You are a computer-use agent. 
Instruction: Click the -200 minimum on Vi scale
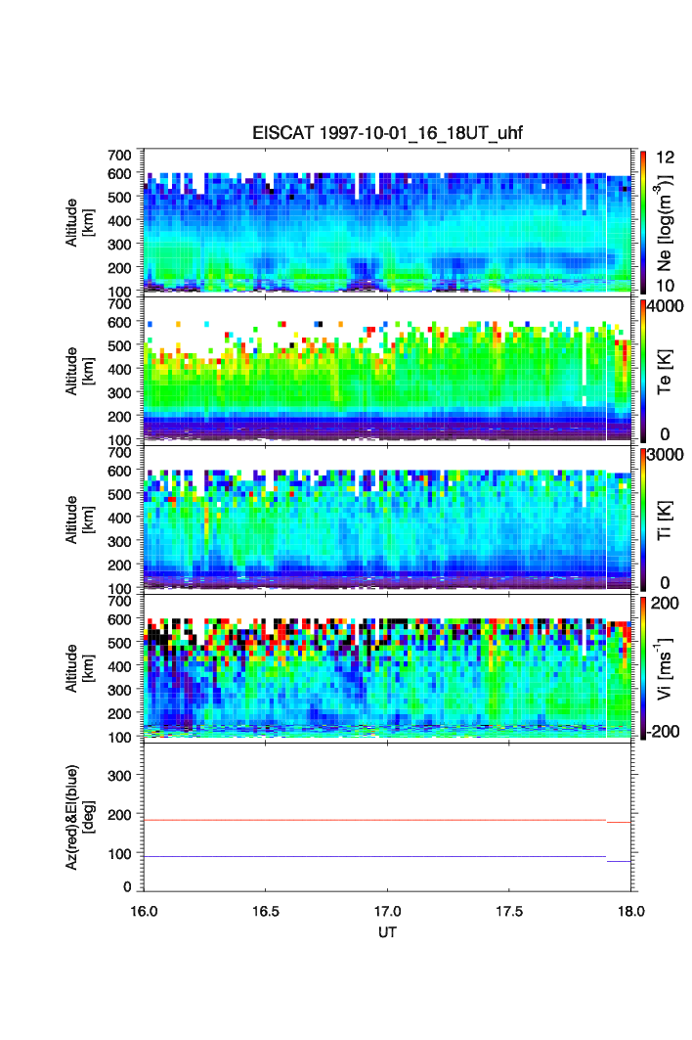(x=662, y=732)
